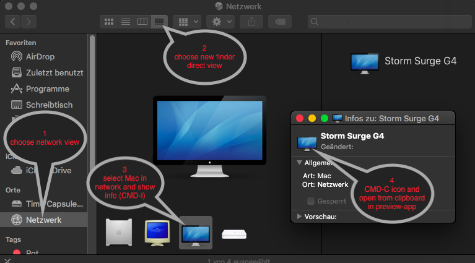This screenshot has height=263, width=475.
Task: Click the Programme applications icon
Action: (x=17, y=88)
